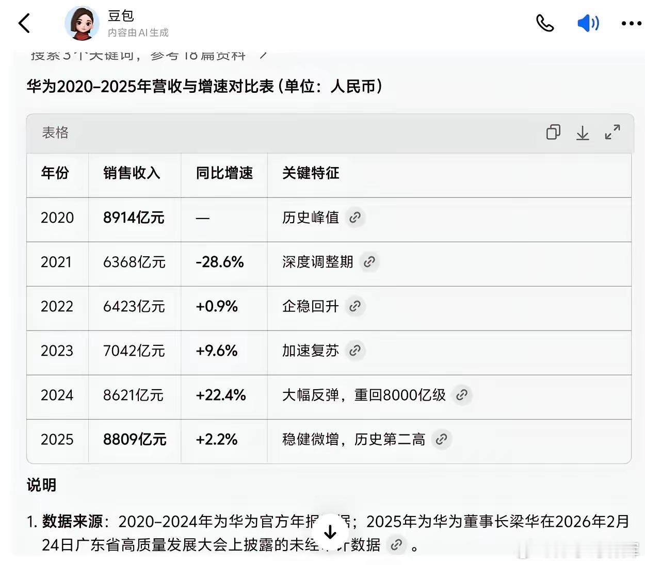Go back to the previous screen
The height and width of the screenshot is (565, 645).
pos(25,23)
